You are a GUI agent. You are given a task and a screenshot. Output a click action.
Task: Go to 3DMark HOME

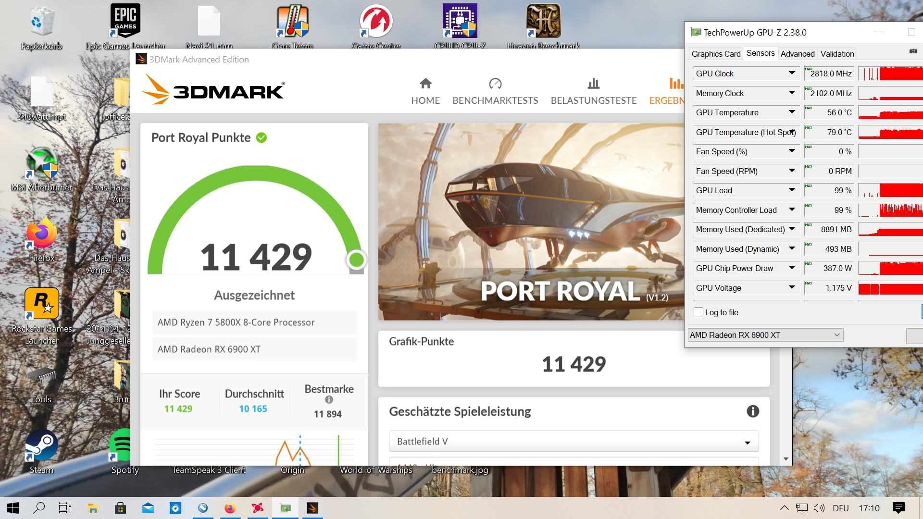(x=425, y=91)
